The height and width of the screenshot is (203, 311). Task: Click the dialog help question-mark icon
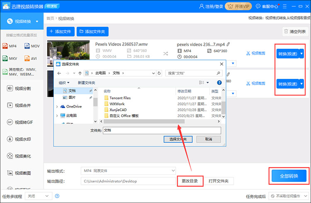pos(219,83)
